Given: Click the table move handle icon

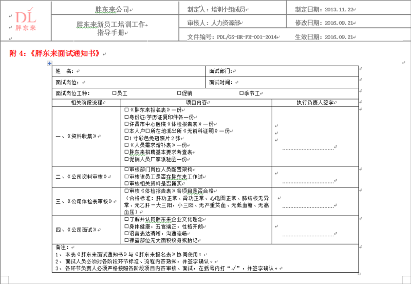Looking at the screenshot, I should point(49,63).
